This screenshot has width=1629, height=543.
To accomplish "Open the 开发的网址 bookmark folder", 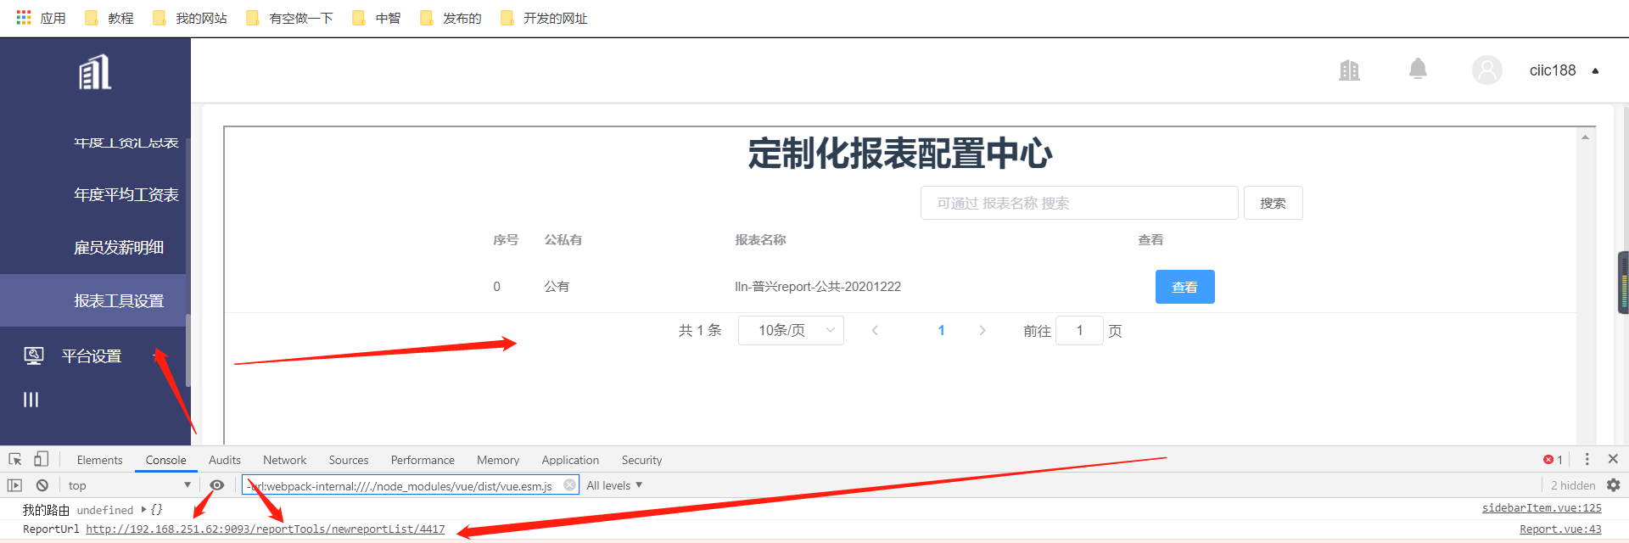I will point(544,18).
